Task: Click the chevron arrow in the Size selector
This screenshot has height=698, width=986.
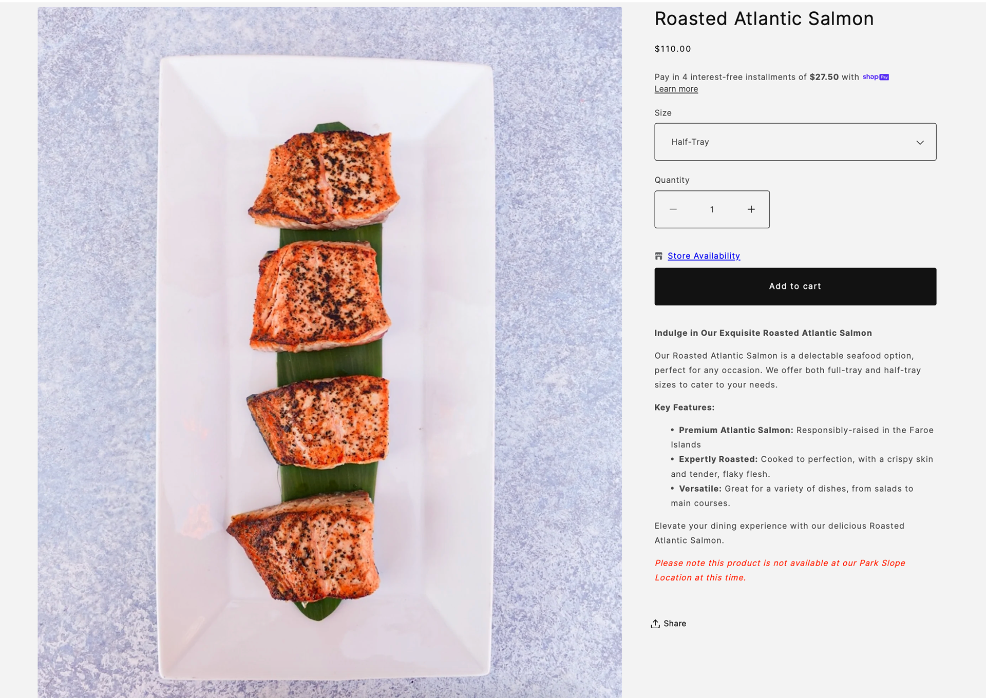Action: (x=920, y=142)
